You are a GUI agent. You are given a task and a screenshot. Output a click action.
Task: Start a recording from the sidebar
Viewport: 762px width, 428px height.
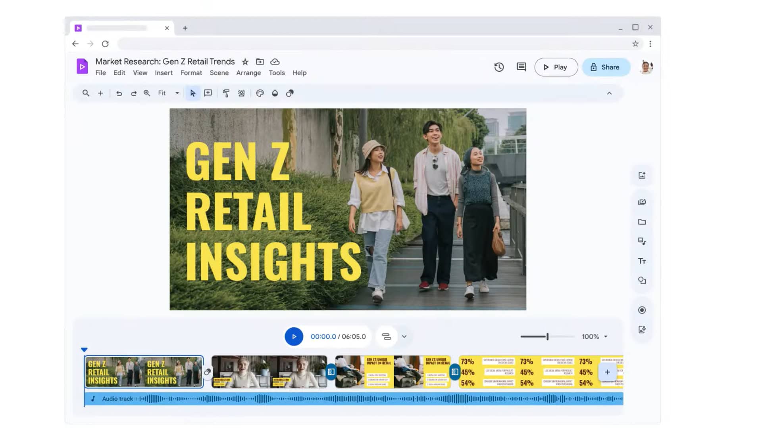click(x=642, y=310)
